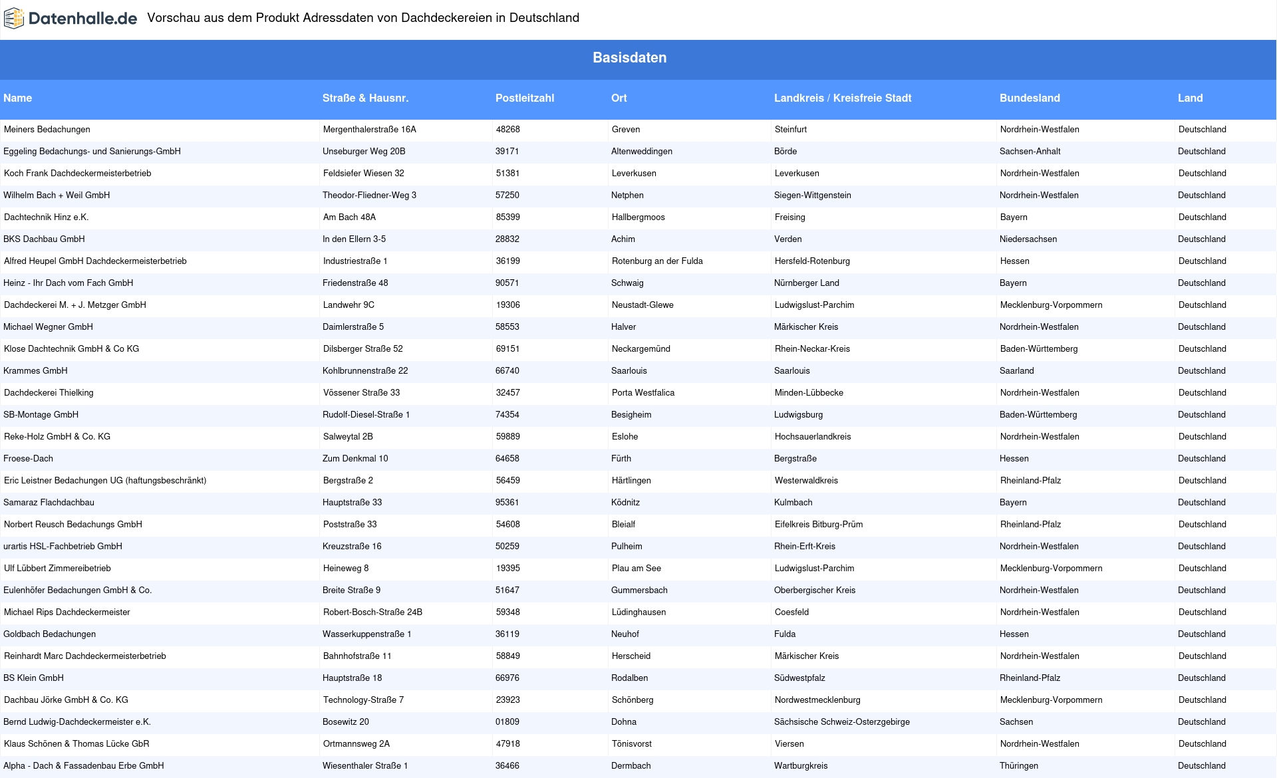Click district cell Sächsische Schweiz-Osterzgebirge
Screen dimensions: 1277x778
pyautogui.click(x=842, y=722)
